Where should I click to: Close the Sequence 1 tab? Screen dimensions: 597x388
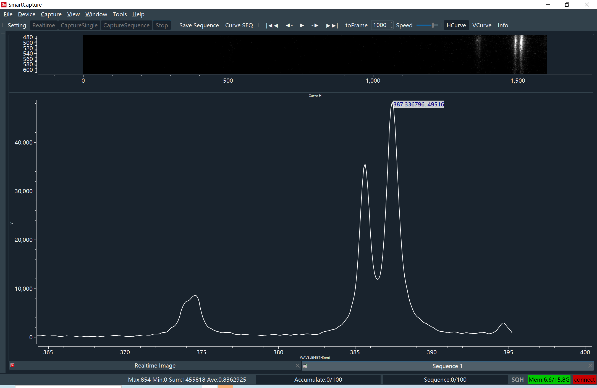point(590,366)
